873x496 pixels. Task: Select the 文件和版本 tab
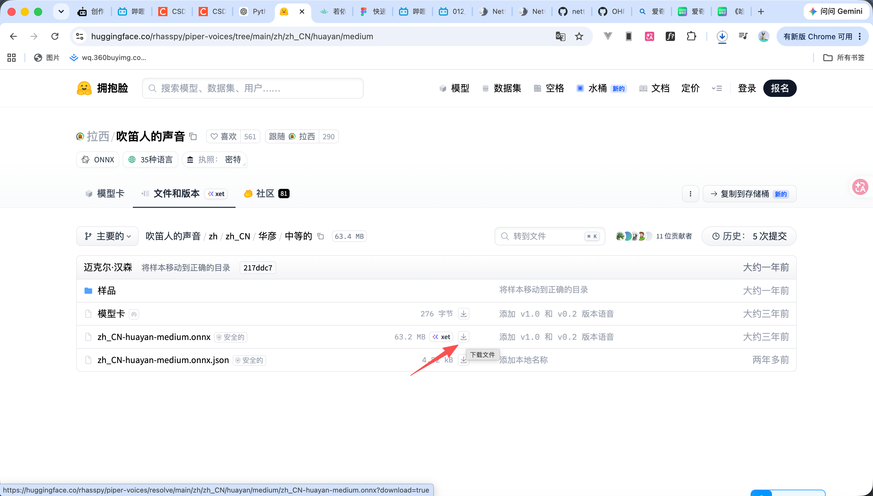tap(184, 193)
